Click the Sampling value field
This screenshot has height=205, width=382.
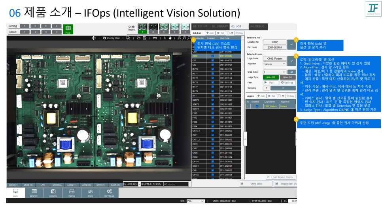click(267, 88)
